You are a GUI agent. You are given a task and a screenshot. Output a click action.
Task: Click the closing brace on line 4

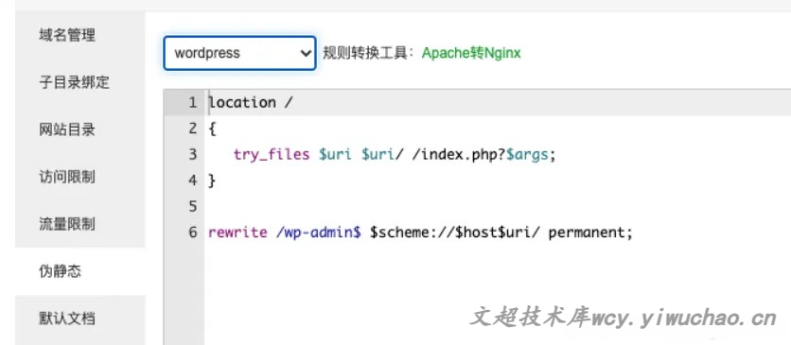tap(212, 181)
